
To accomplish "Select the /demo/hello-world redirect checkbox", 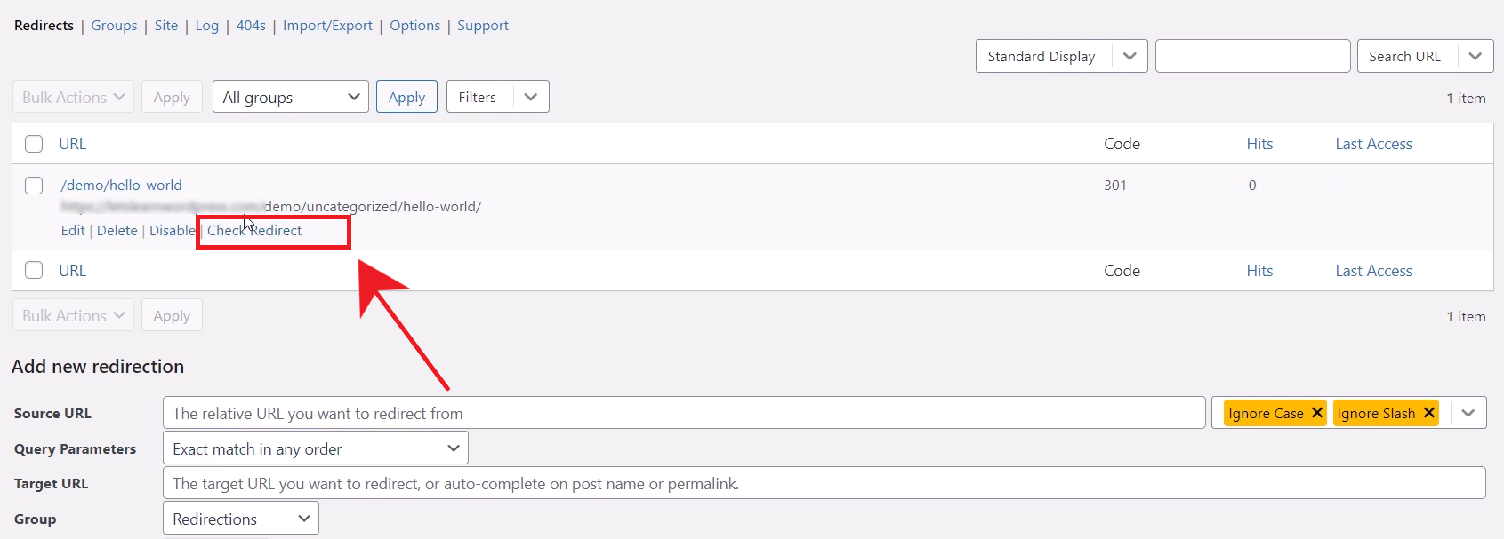I will 34,186.
